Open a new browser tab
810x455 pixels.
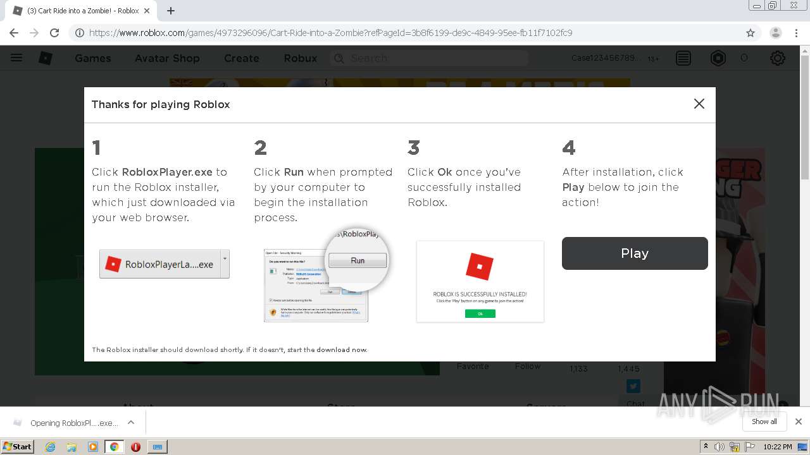[x=171, y=11]
